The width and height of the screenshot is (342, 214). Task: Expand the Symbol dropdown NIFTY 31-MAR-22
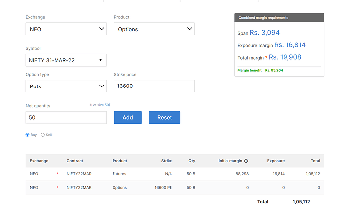tap(66, 60)
